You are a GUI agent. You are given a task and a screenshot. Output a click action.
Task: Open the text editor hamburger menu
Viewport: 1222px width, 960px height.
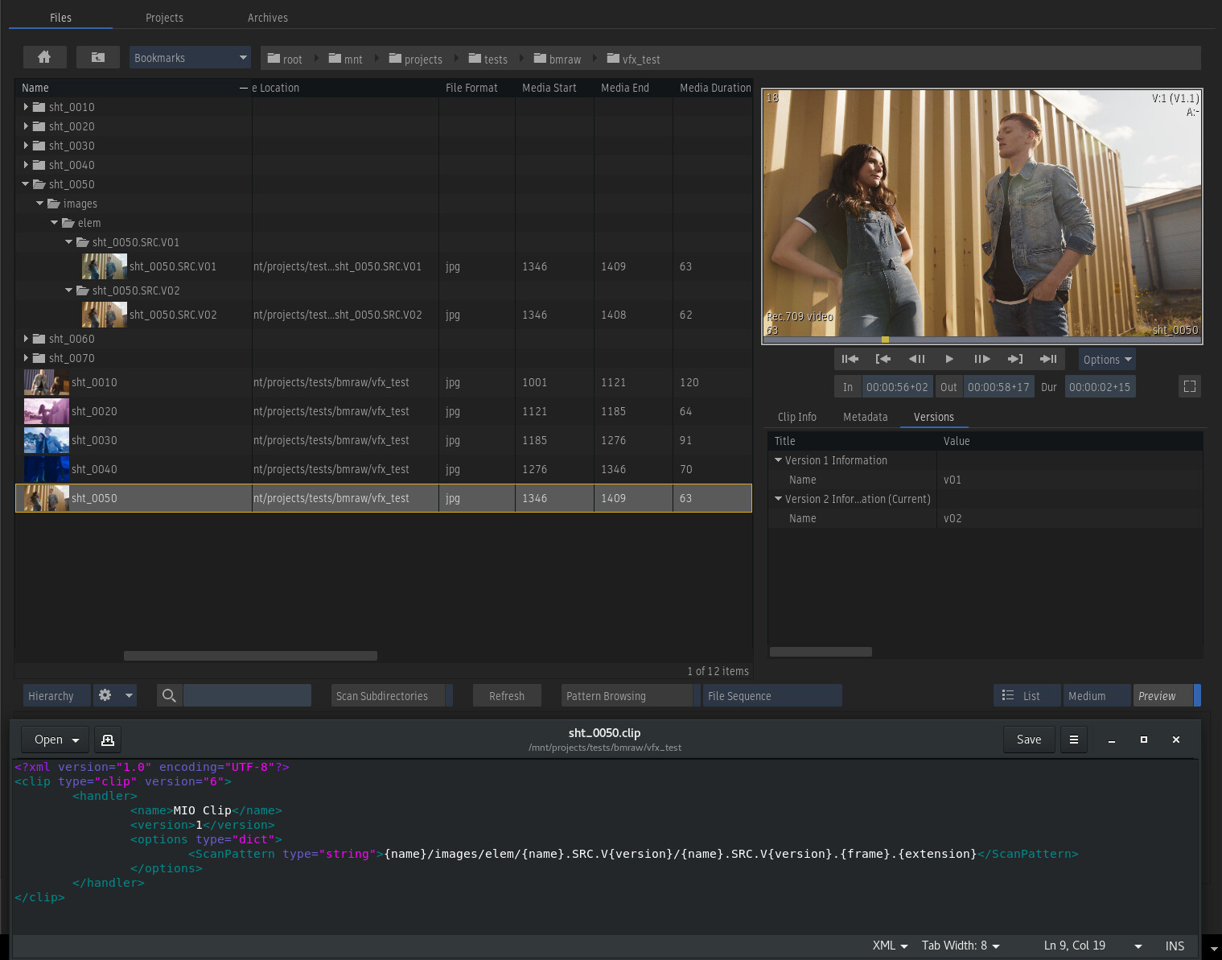coord(1073,740)
